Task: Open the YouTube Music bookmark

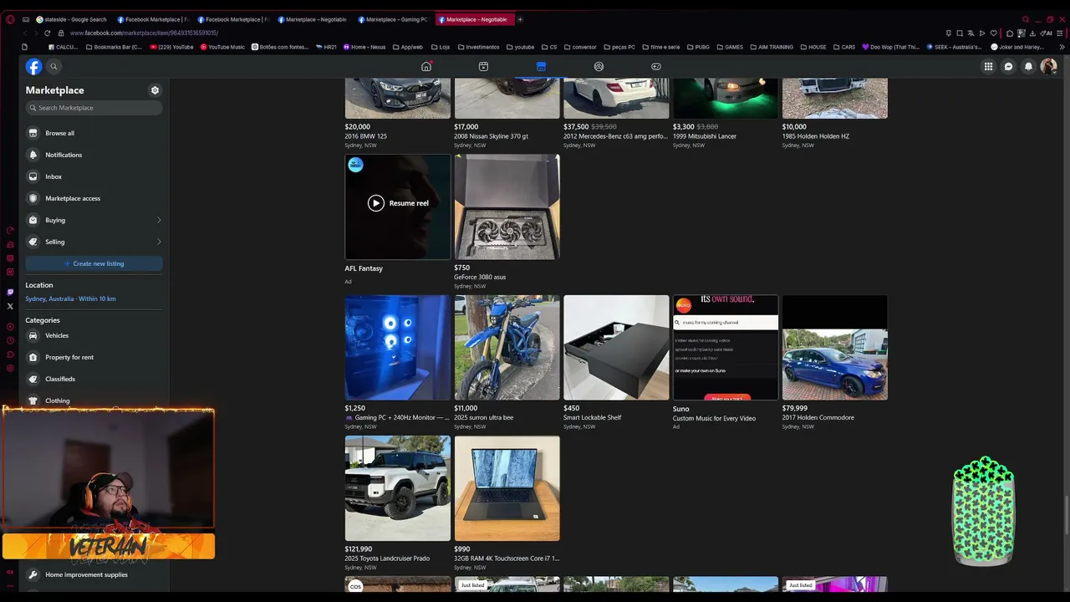Action: [222, 47]
